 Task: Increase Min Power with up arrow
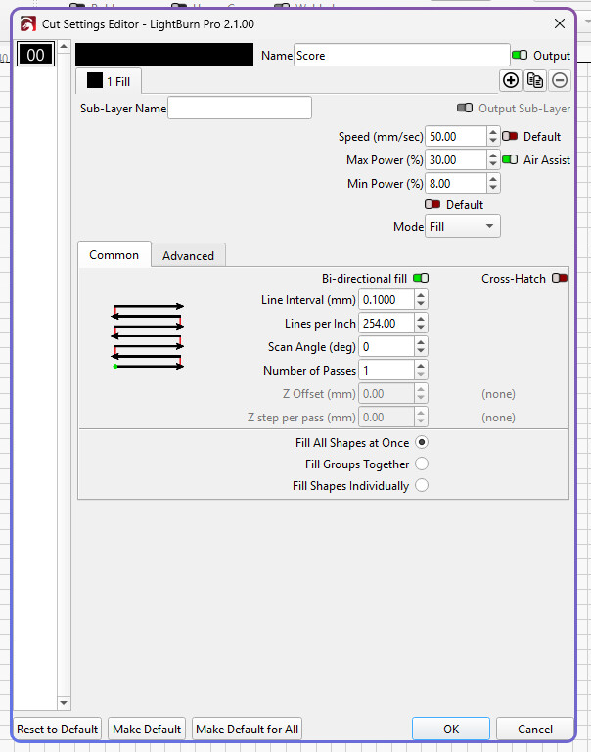(493, 178)
